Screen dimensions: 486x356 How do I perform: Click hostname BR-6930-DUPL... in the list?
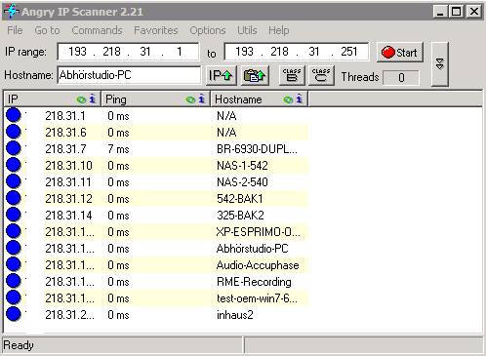coord(257,149)
